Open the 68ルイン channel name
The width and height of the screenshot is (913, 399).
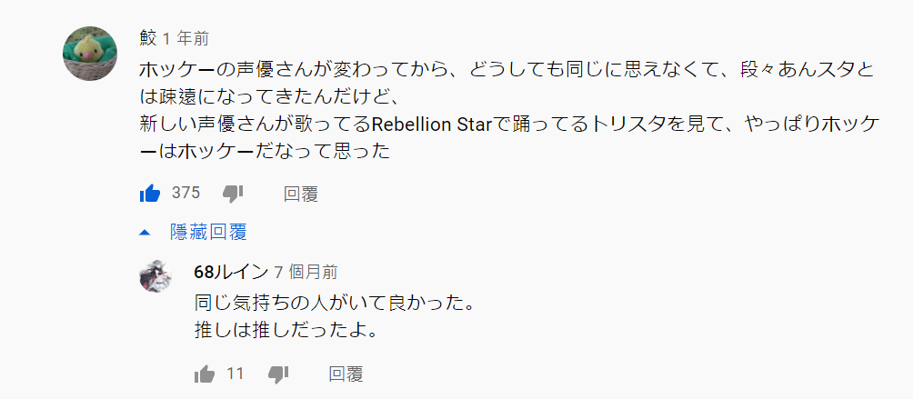tap(231, 272)
